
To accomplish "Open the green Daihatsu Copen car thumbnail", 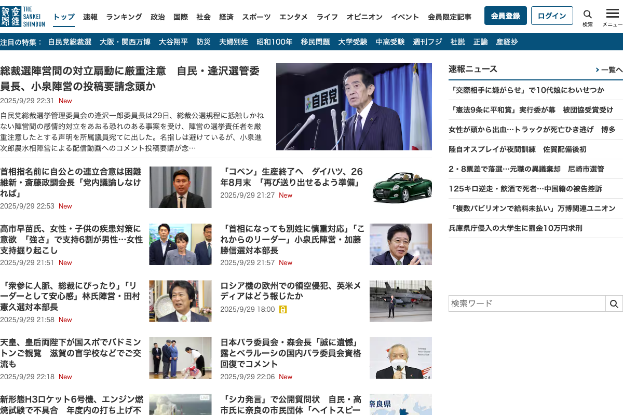I will tap(401, 187).
